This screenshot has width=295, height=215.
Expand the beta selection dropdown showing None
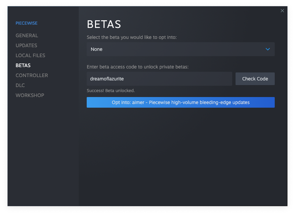181,49
